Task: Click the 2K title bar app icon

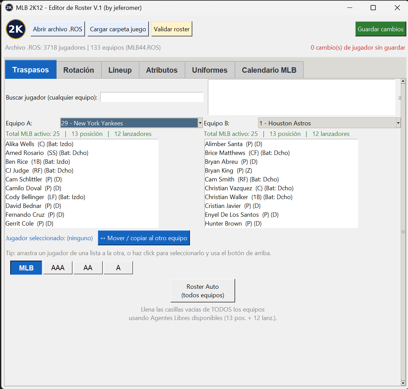Action: point(9,7)
